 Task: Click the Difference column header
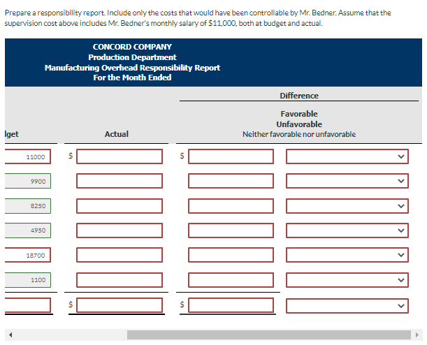click(x=299, y=96)
